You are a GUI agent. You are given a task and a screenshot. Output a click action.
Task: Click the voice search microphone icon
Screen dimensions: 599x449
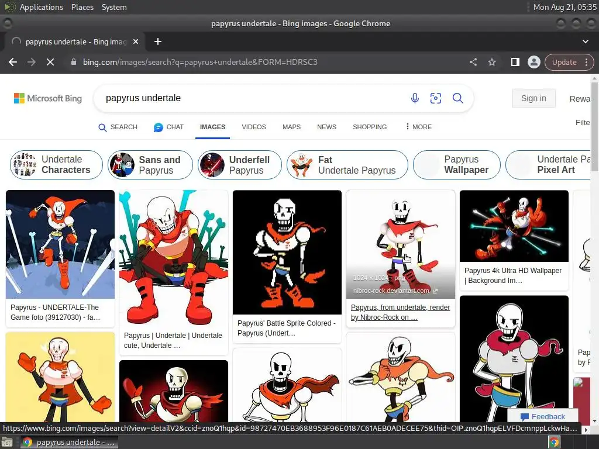[415, 98]
